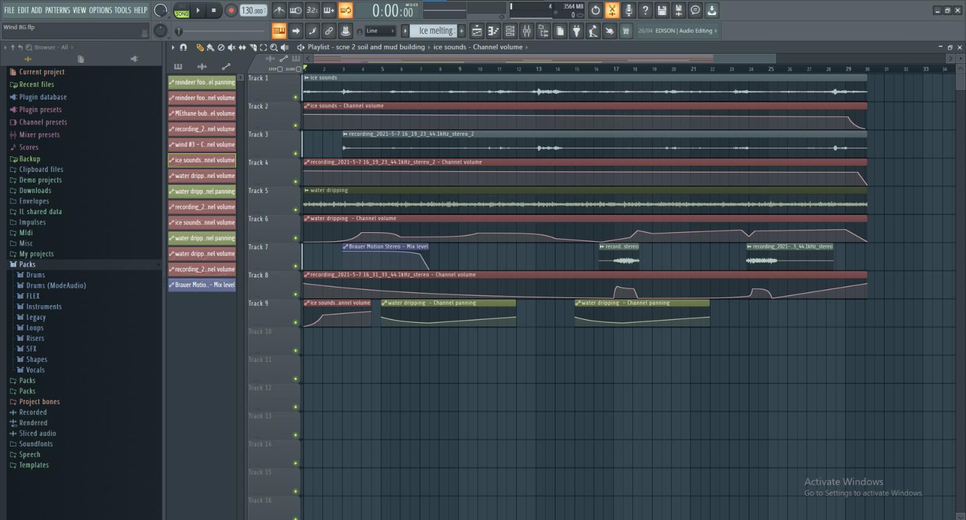This screenshot has height=520, width=966.
Task: Mute Track 5 with its green LED
Action: point(295,210)
